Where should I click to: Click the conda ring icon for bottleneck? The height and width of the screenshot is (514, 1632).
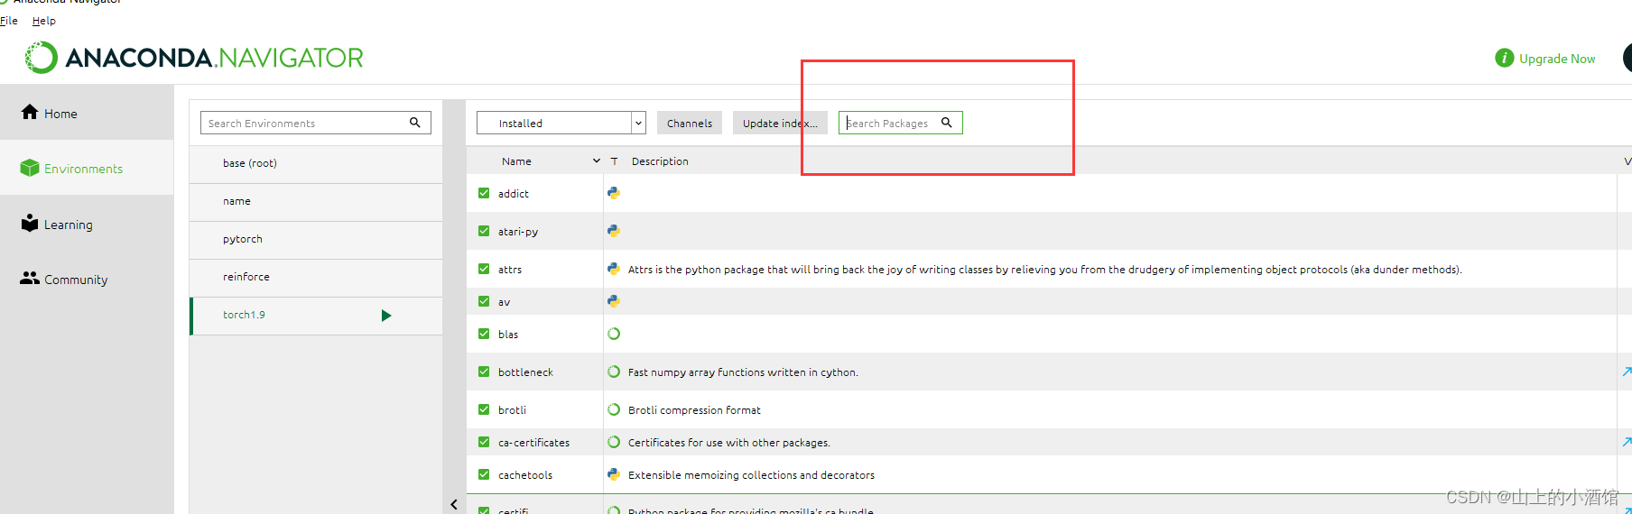click(x=614, y=372)
